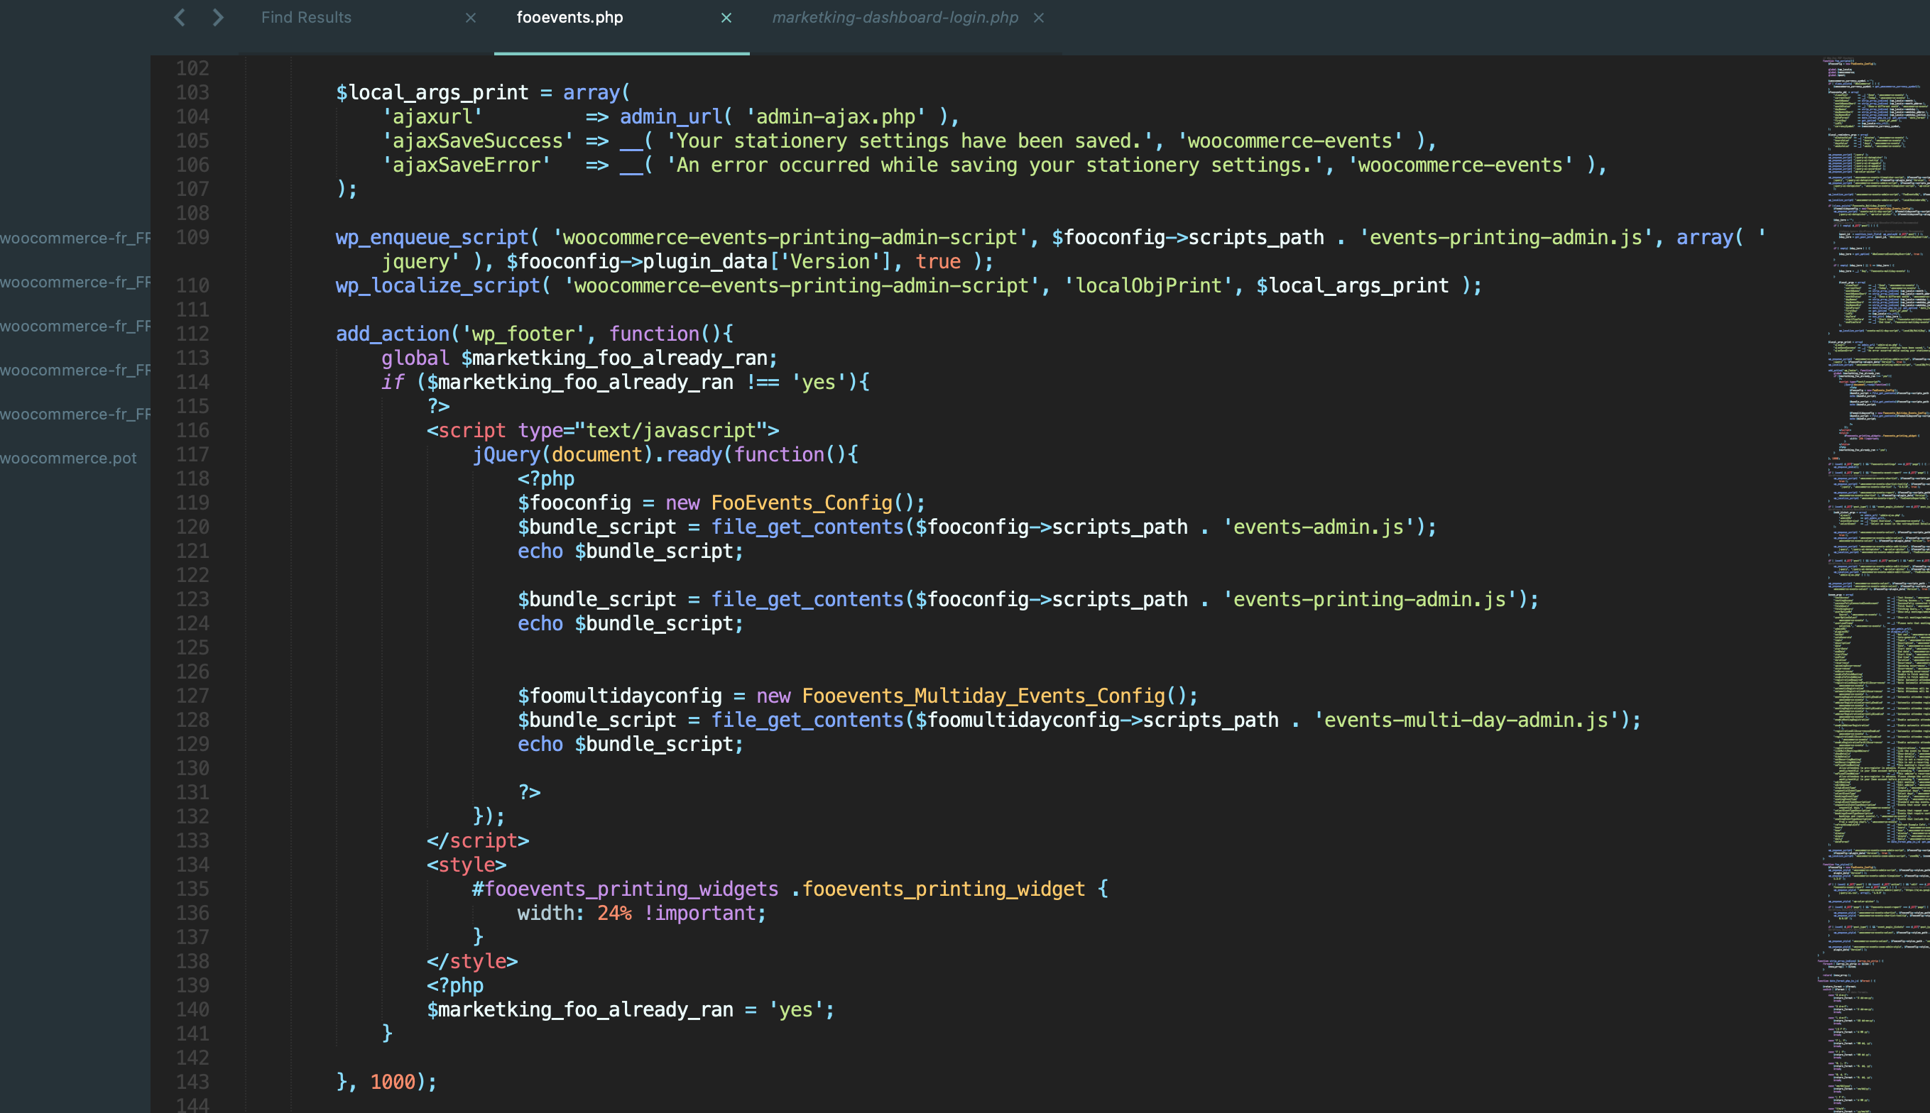The height and width of the screenshot is (1113, 1930).
Task: Close the Find Results tab
Action: click(x=471, y=18)
